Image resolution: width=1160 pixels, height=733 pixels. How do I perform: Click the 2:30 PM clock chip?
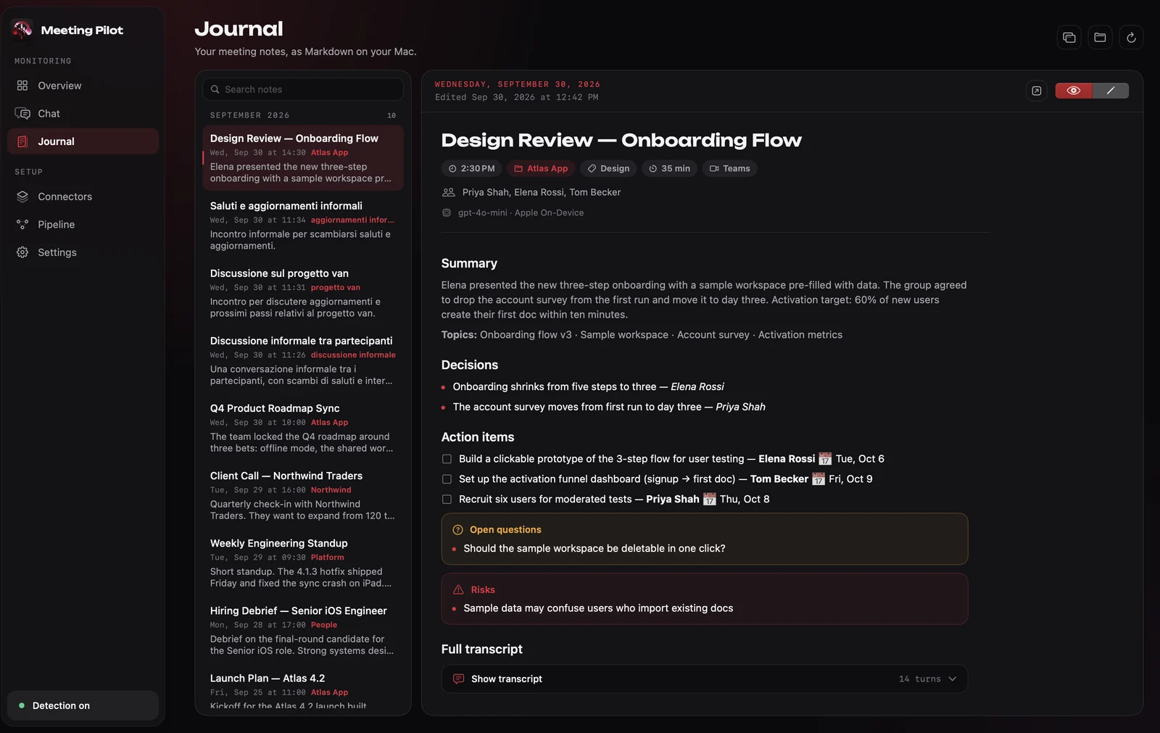[x=471, y=168]
